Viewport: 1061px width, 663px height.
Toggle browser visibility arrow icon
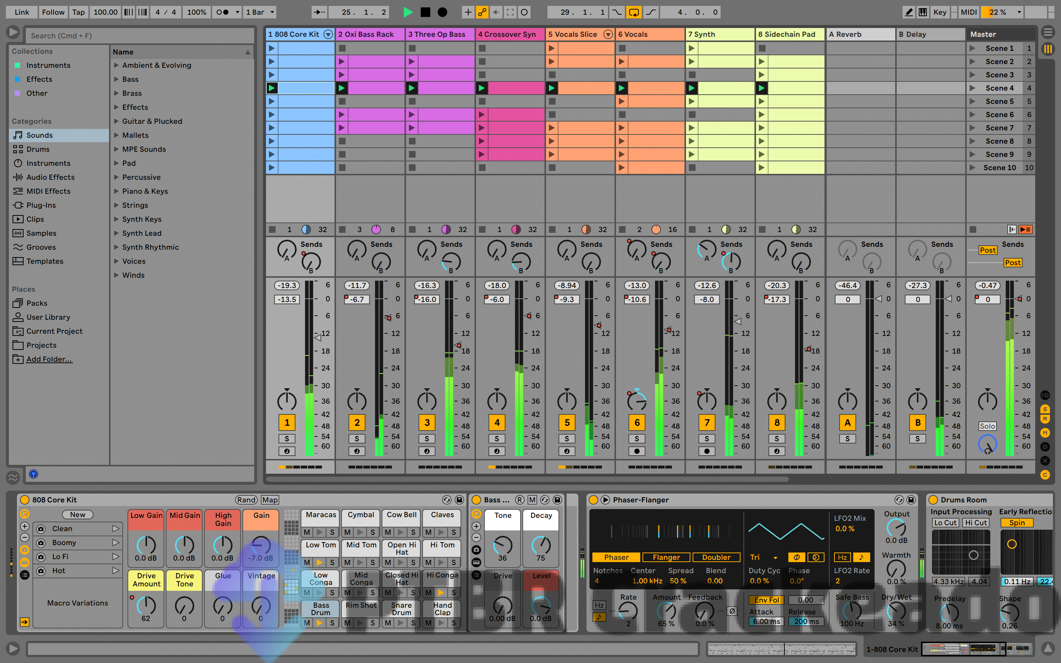[13, 32]
